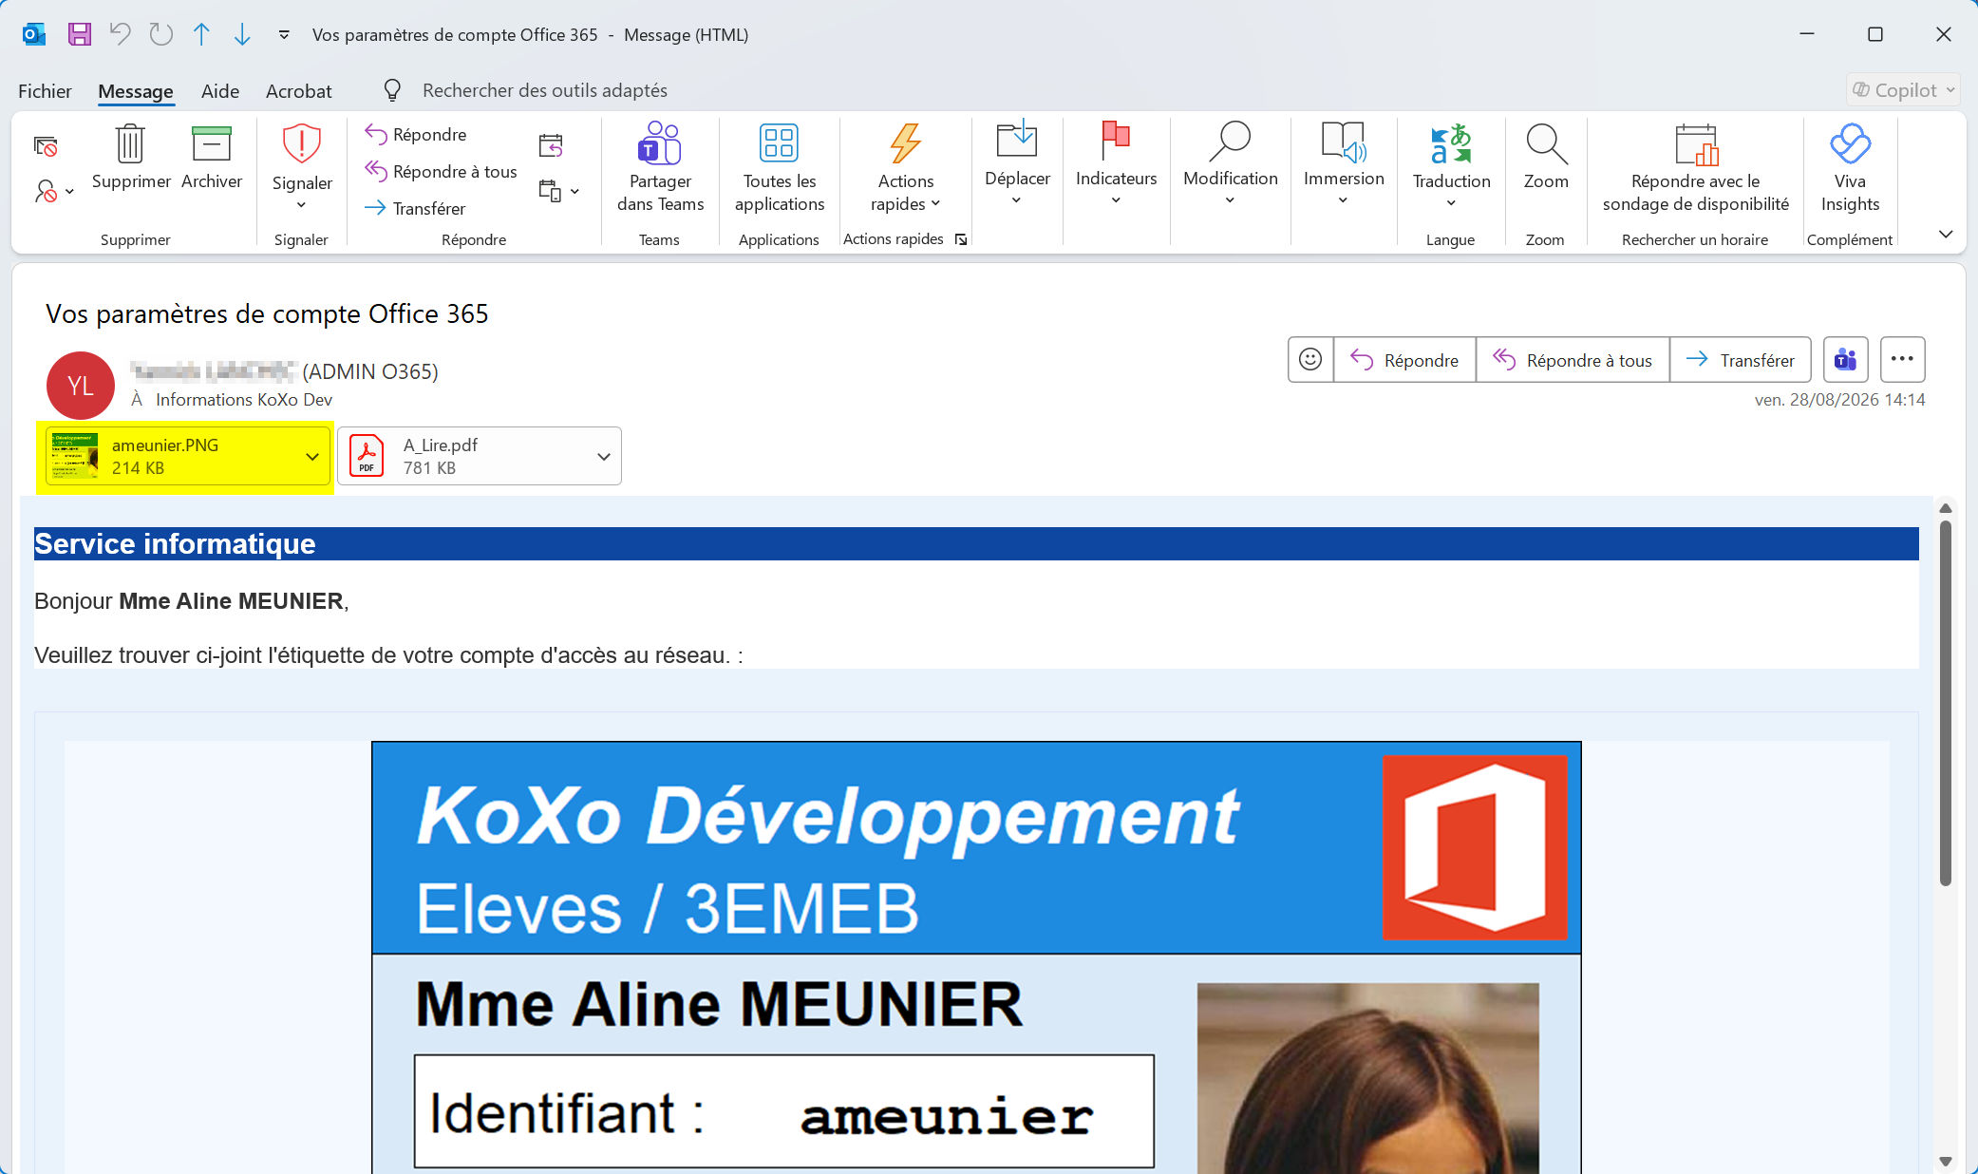Open the more actions ellipsis menu
This screenshot has width=1978, height=1174.
click(1902, 360)
